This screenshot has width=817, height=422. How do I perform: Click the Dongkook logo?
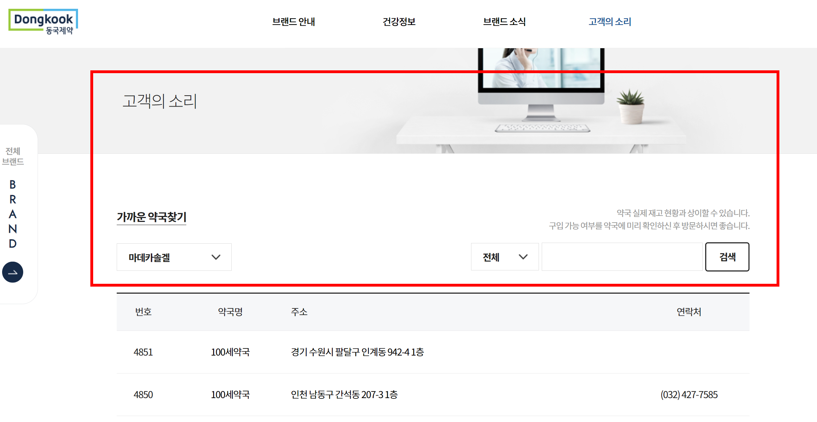(x=43, y=22)
